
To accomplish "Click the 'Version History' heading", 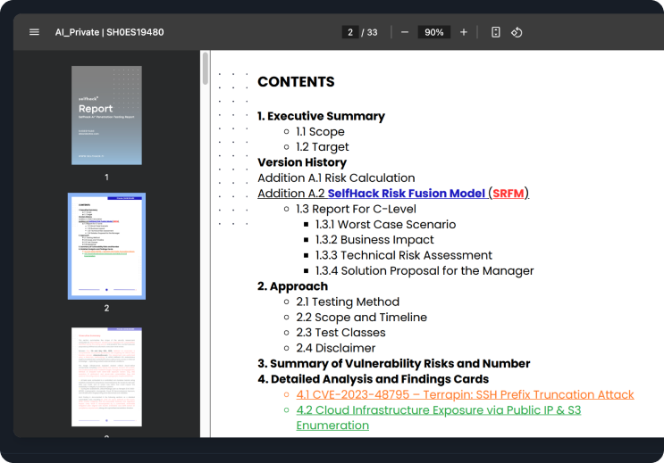I will pos(302,162).
